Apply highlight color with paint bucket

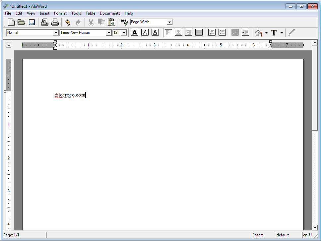(258, 33)
